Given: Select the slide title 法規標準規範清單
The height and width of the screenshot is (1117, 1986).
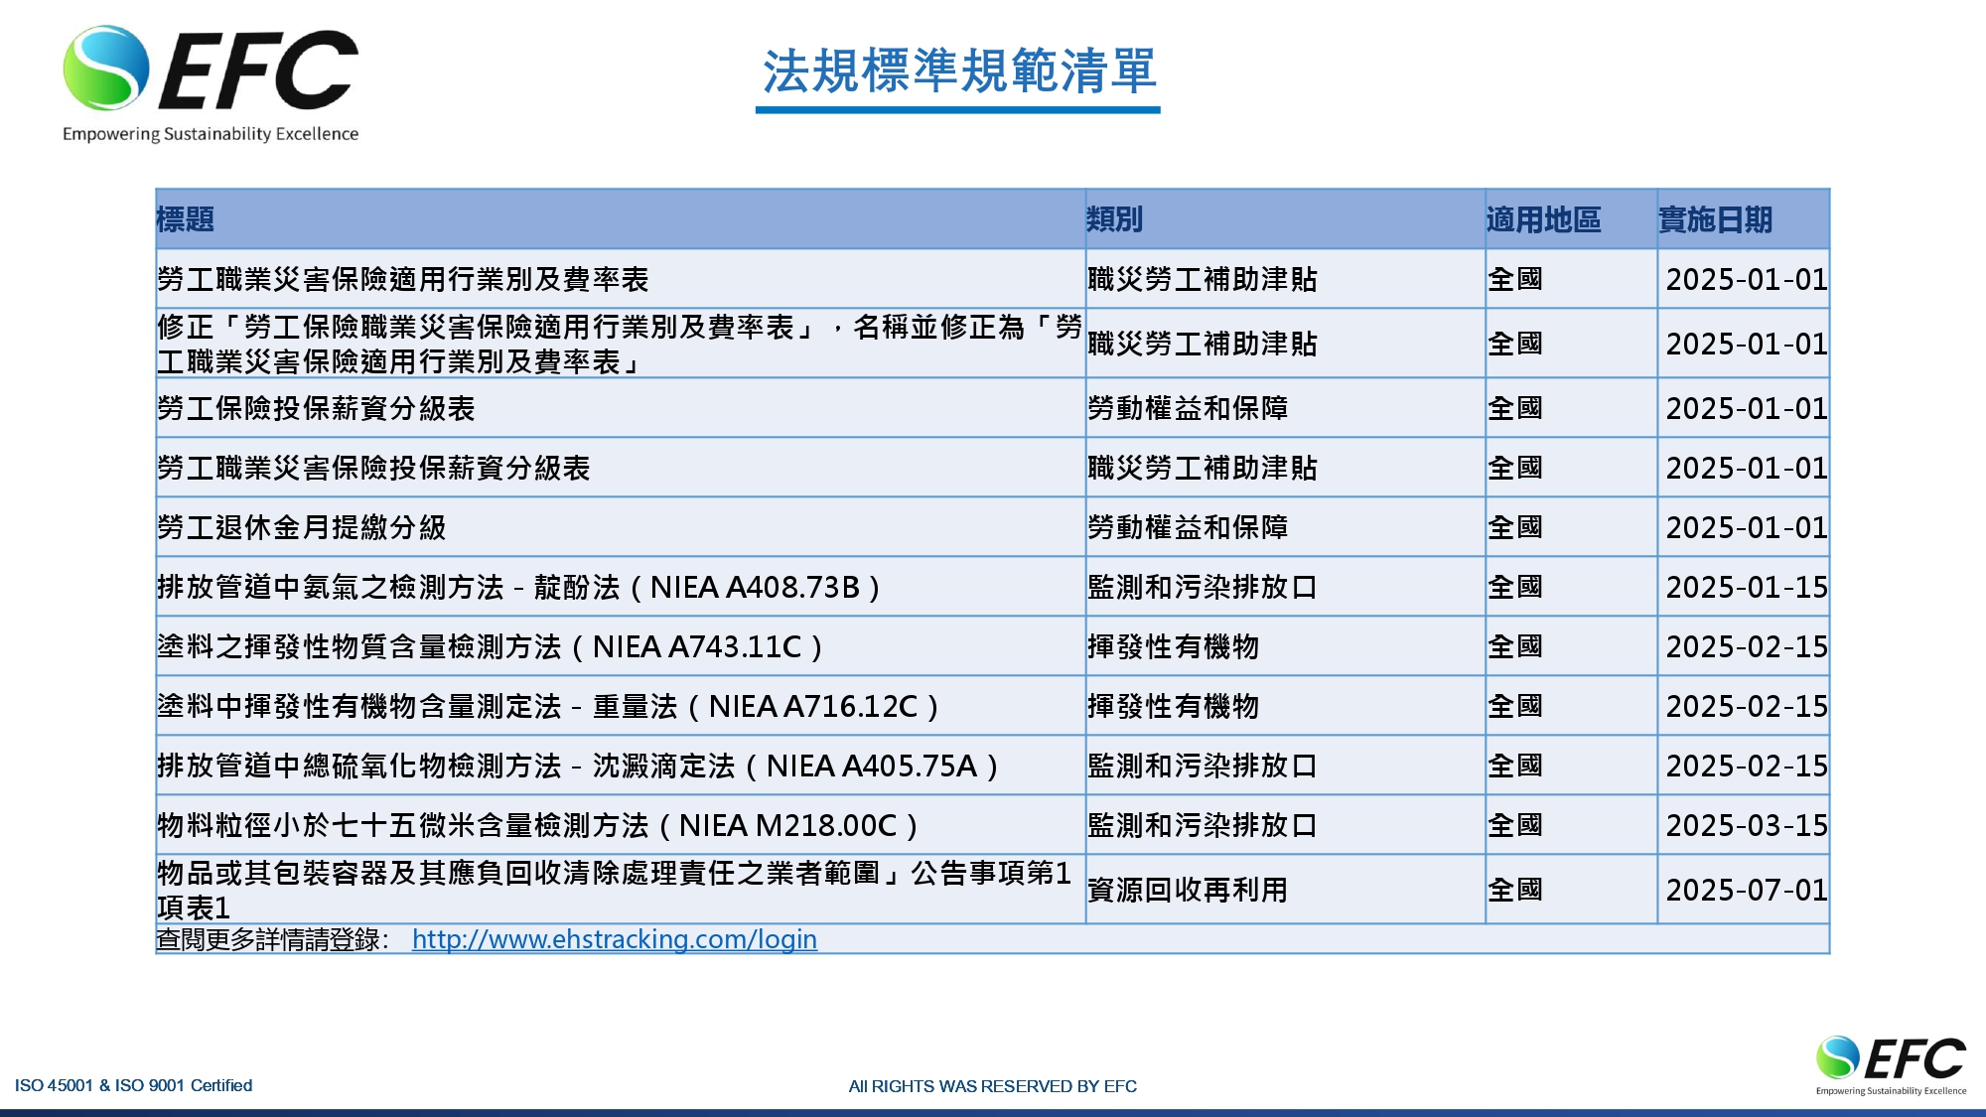Looking at the screenshot, I should point(958,70).
